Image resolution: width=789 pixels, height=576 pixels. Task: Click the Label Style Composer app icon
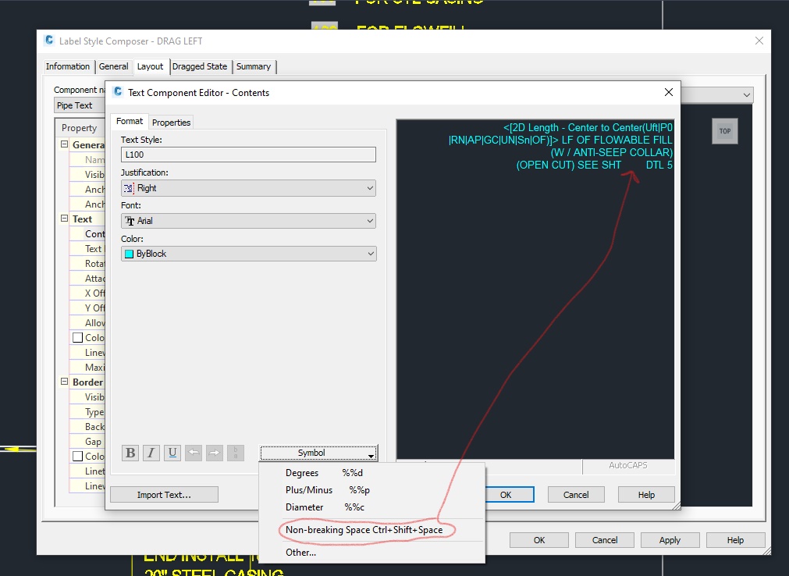coord(49,41)
